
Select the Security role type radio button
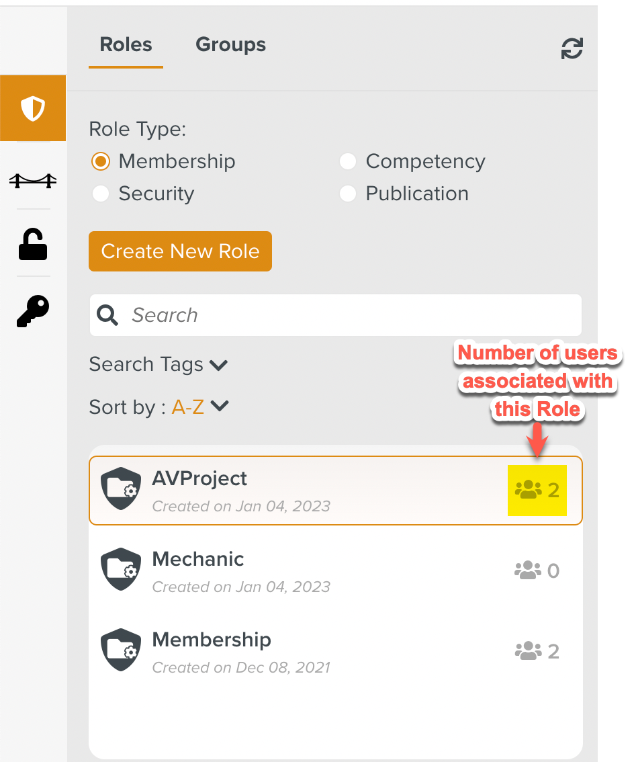tap(101, 194)
